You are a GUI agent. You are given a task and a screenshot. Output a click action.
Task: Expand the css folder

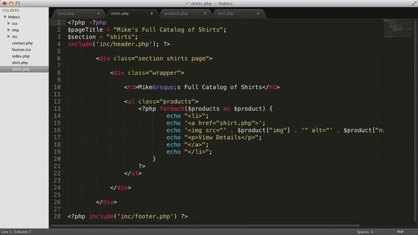[x=8, y=23]
